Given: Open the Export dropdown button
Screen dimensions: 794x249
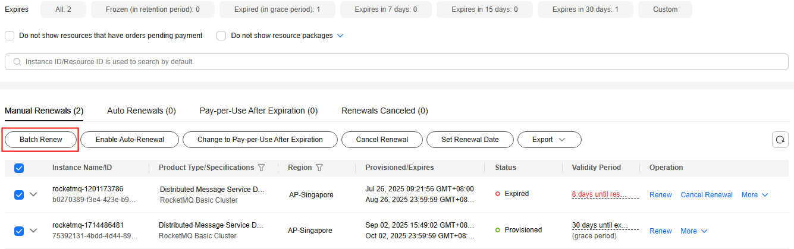Looking at the screenshot, I should (x=549, y=140).
